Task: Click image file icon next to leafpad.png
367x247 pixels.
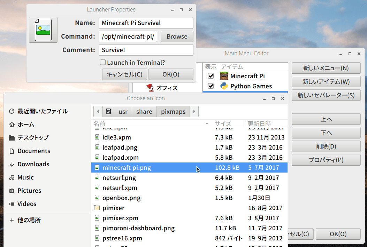Action: coord(97,147)
